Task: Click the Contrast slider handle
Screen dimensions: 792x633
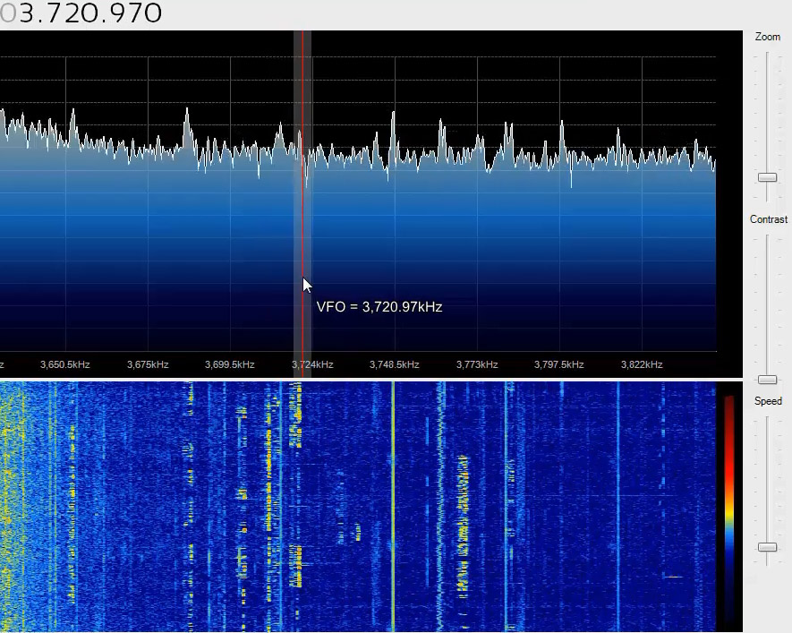Action: point(767,380)
